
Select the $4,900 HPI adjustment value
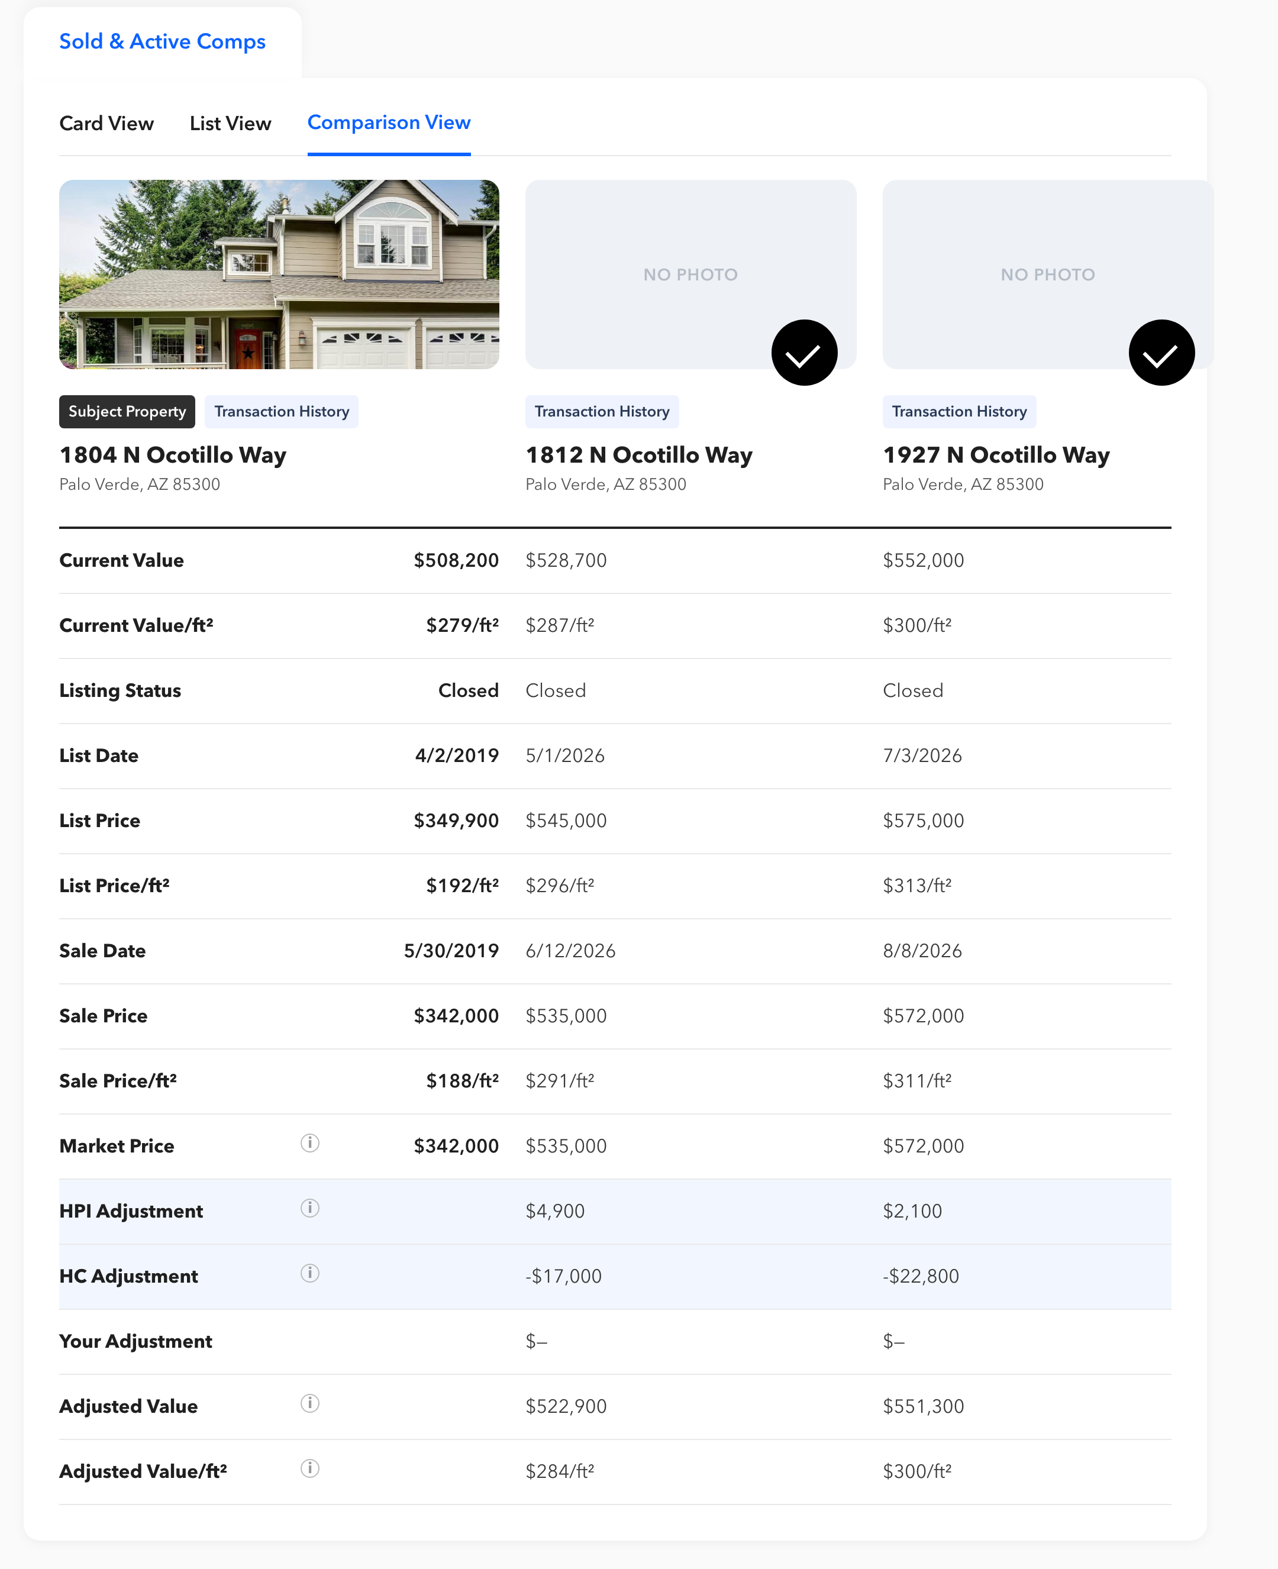point(555,1211)
